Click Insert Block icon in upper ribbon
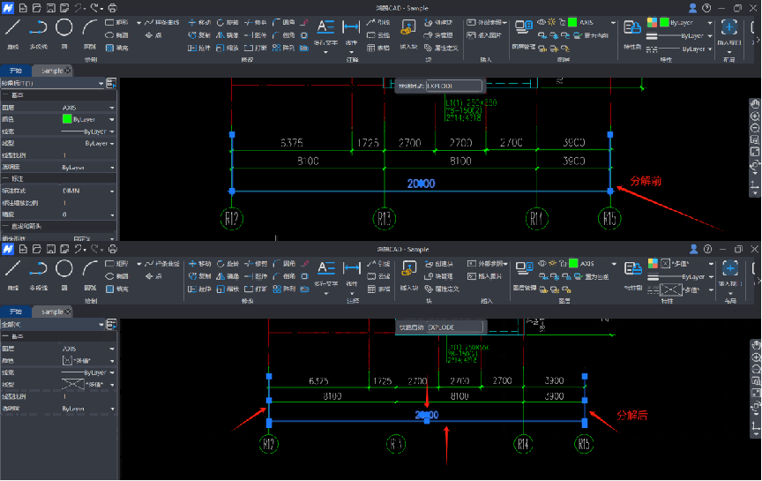 tap(408, 29)
